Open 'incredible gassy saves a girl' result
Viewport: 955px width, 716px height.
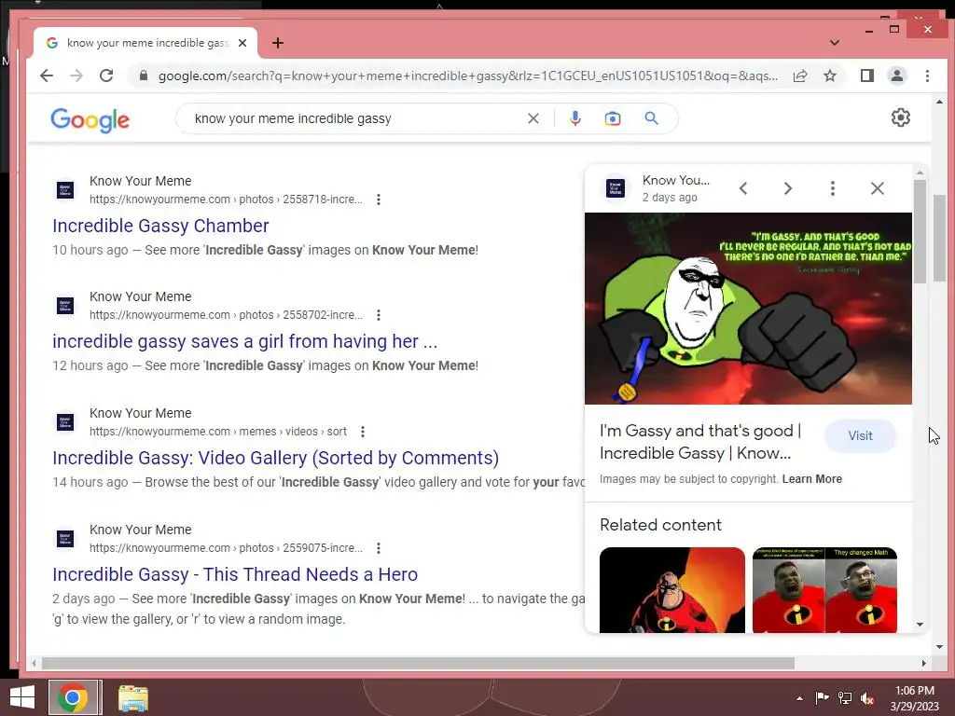pyautogui.click(x=245, y=341)
